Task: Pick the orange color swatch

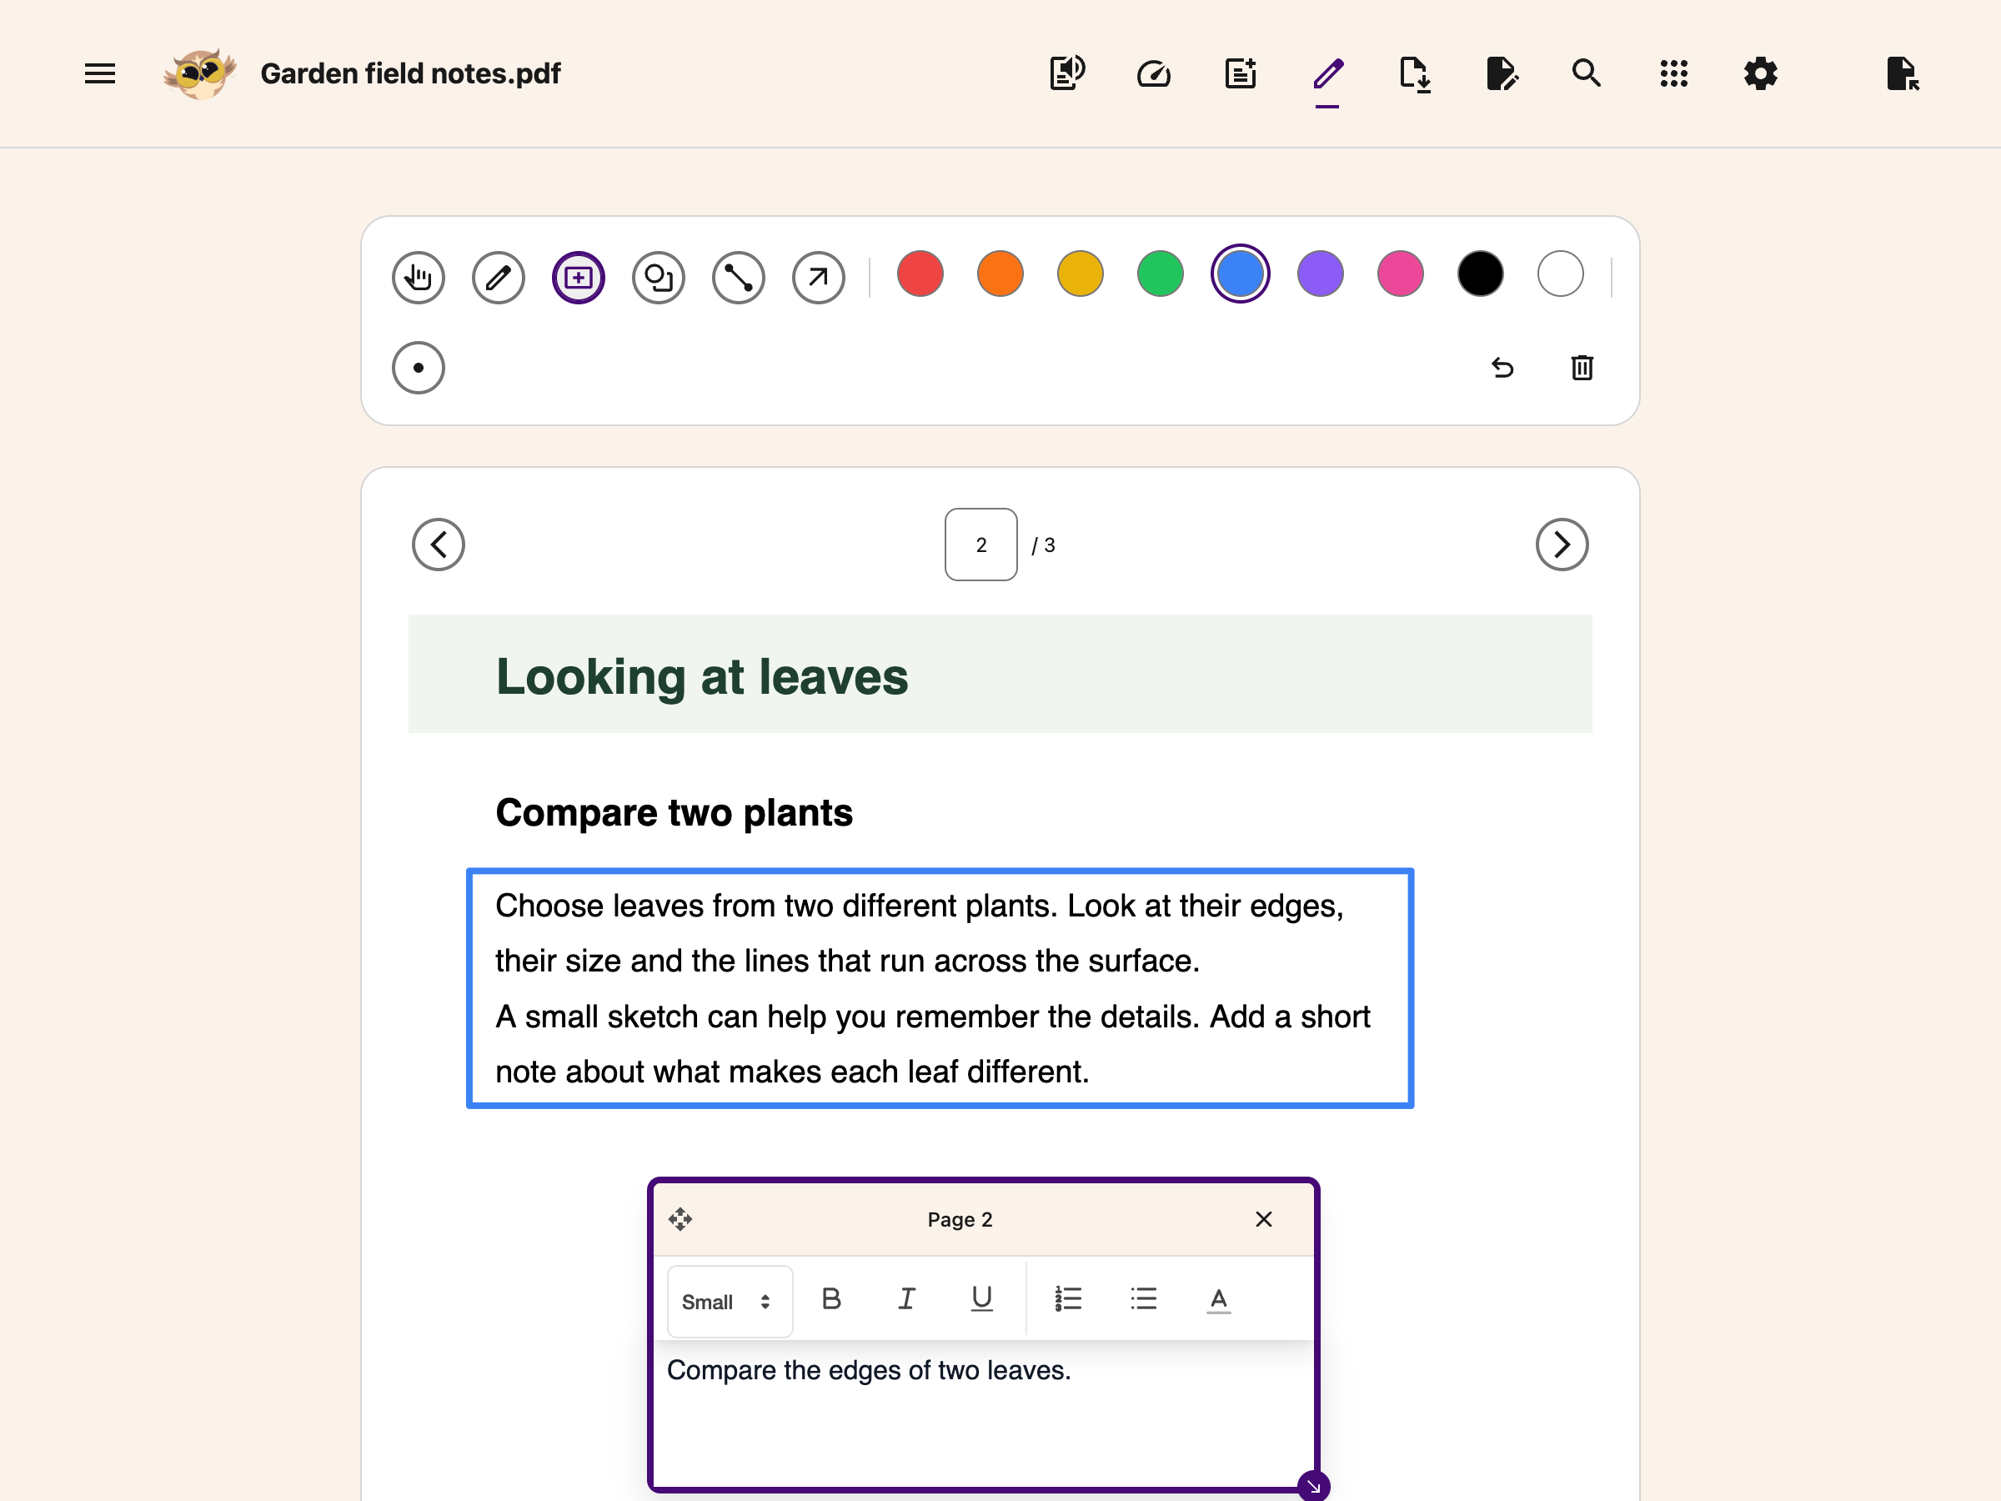Action: point(1000,274)
